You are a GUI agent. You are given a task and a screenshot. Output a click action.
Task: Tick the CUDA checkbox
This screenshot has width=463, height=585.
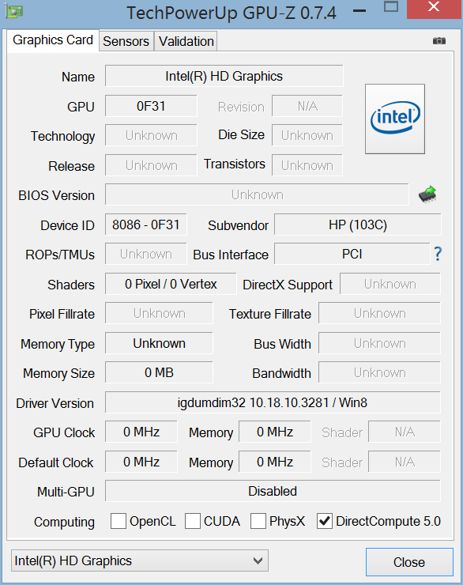[x=193, y=521]
